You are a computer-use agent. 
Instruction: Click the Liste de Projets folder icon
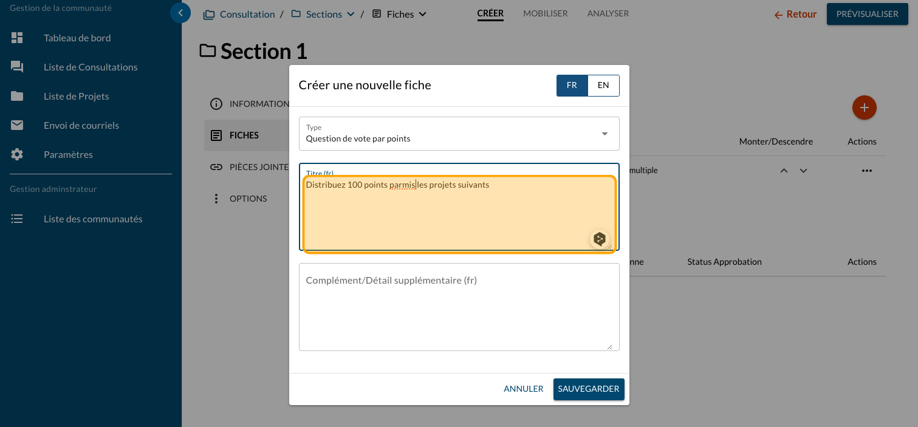[17, 96]
